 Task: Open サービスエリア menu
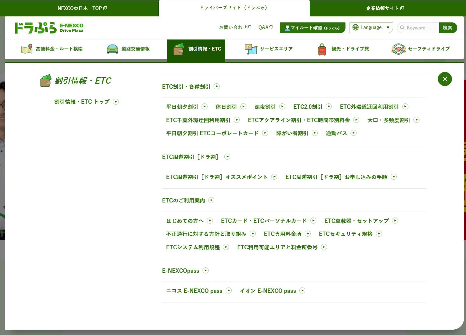[x=269, y=49]
